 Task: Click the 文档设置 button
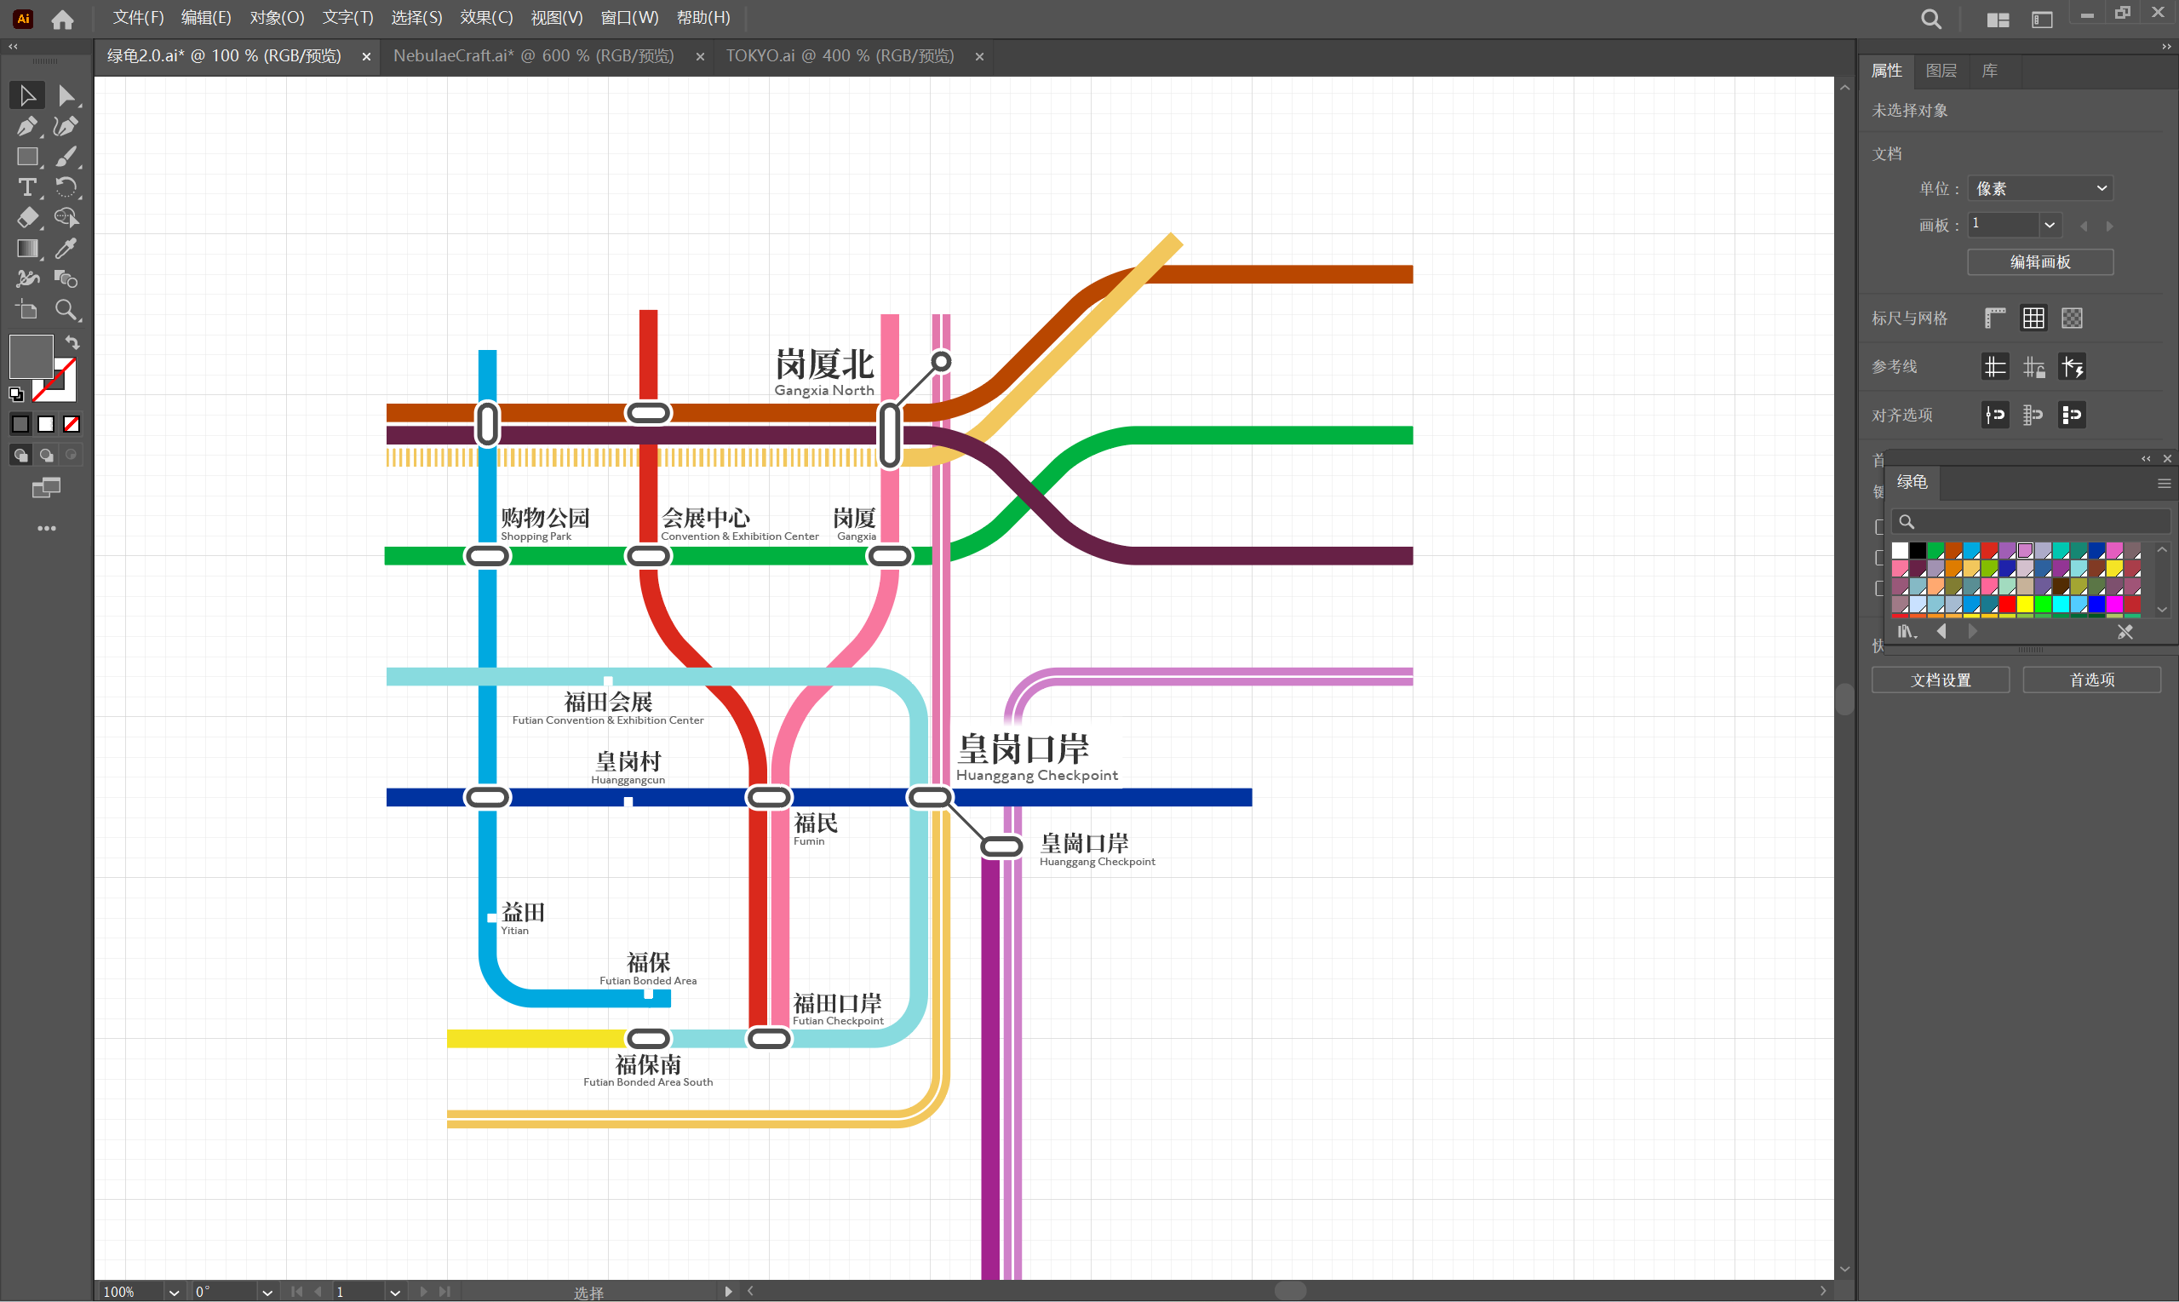(x=1940, y=680)
